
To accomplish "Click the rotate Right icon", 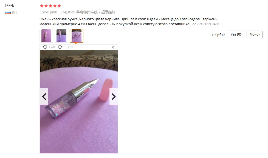I will [60, 47].
